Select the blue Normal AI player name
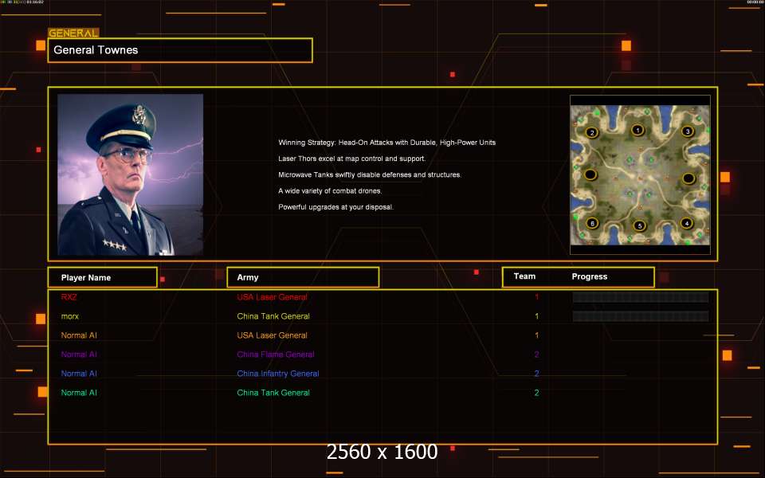Image resolution: width=765 pixels, height=478 pixels. [79, 374]
